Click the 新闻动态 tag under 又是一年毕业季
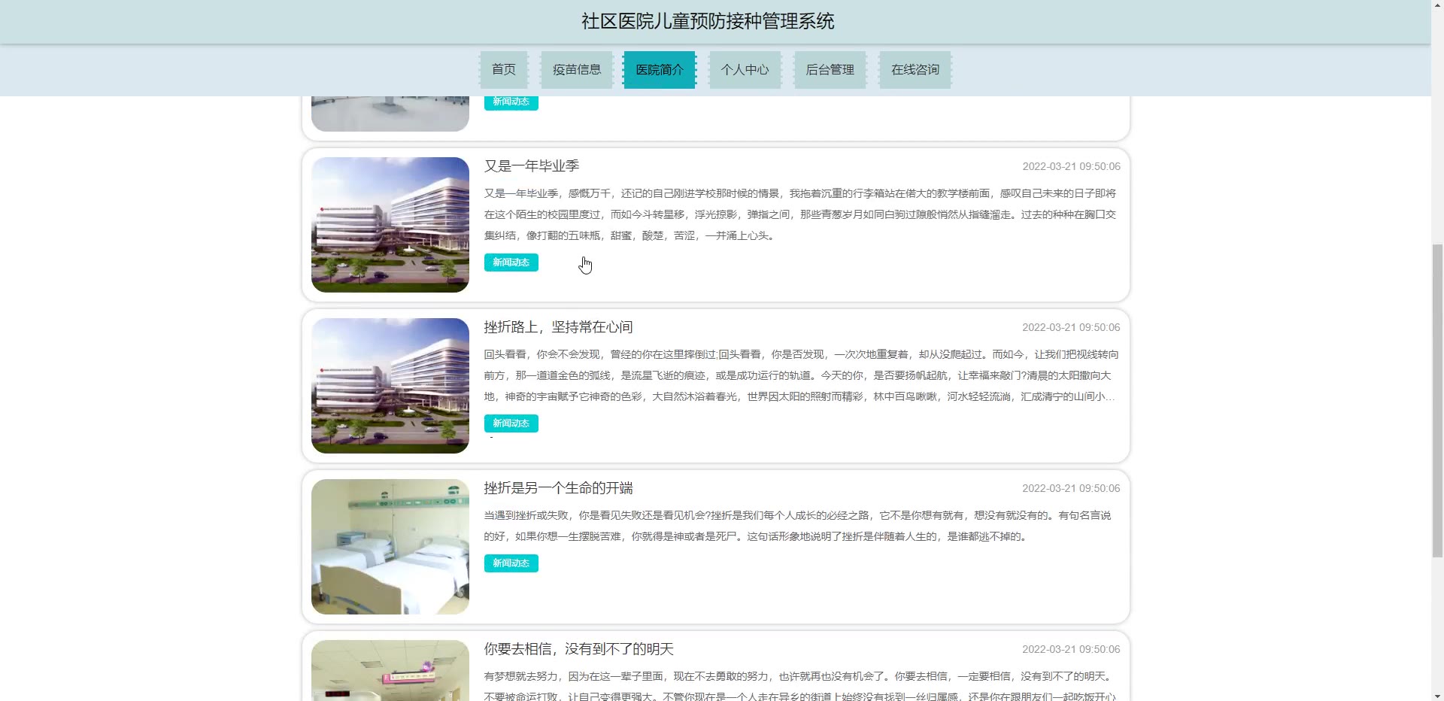Screen dimensions: 1444x701 pyautogui.click(x=511, y=262)
